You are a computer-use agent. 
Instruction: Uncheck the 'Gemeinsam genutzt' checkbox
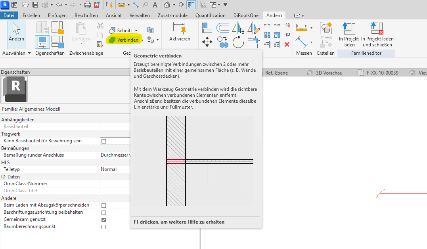(103, 219)
